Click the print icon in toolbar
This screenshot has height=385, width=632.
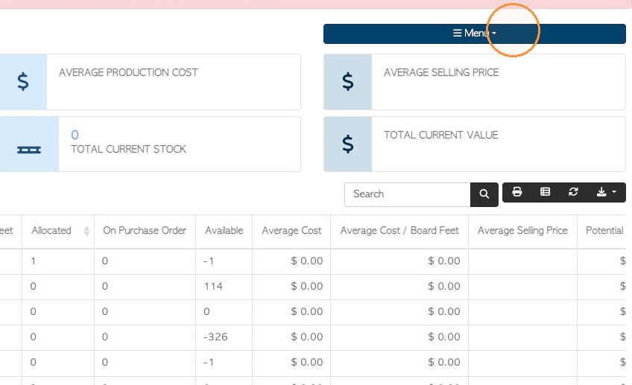pyautogui.click(x=517, y=192)
